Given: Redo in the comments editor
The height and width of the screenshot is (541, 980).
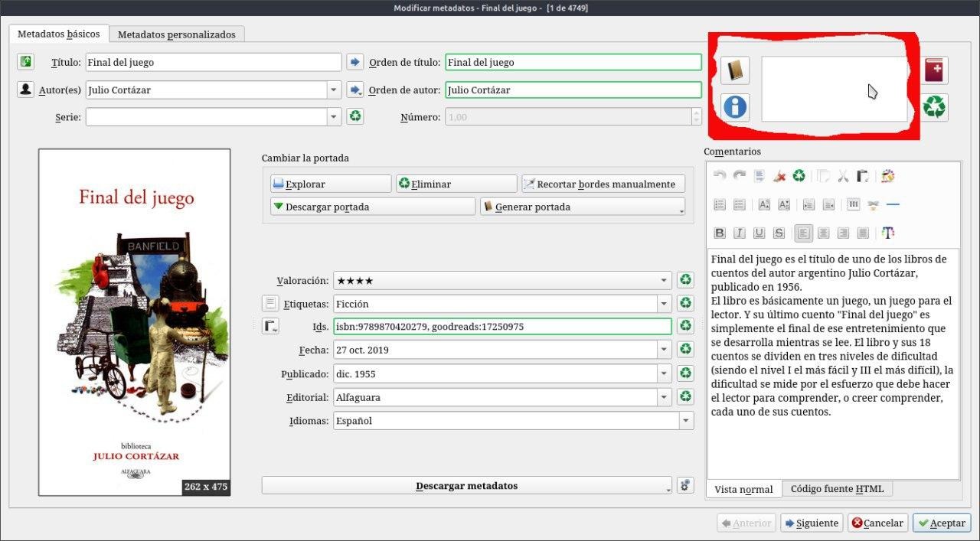Looking at the screenshot, I should tap(740, 176).
